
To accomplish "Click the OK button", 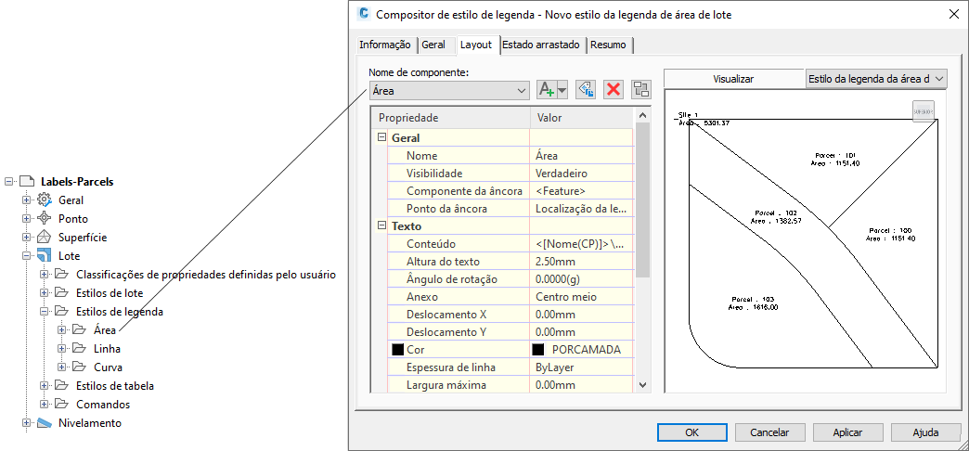I will [x=692, y=432].
